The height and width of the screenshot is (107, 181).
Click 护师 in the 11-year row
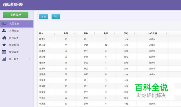(x=86, y=74)
